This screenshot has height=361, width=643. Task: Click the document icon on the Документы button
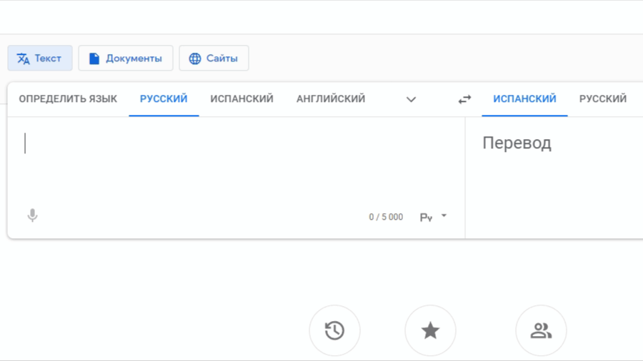point(94,59)
